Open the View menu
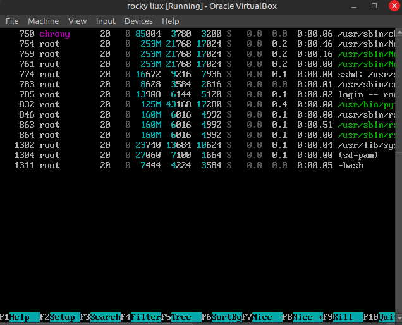Screen dimensions: 402x325 tap(78, 21)
